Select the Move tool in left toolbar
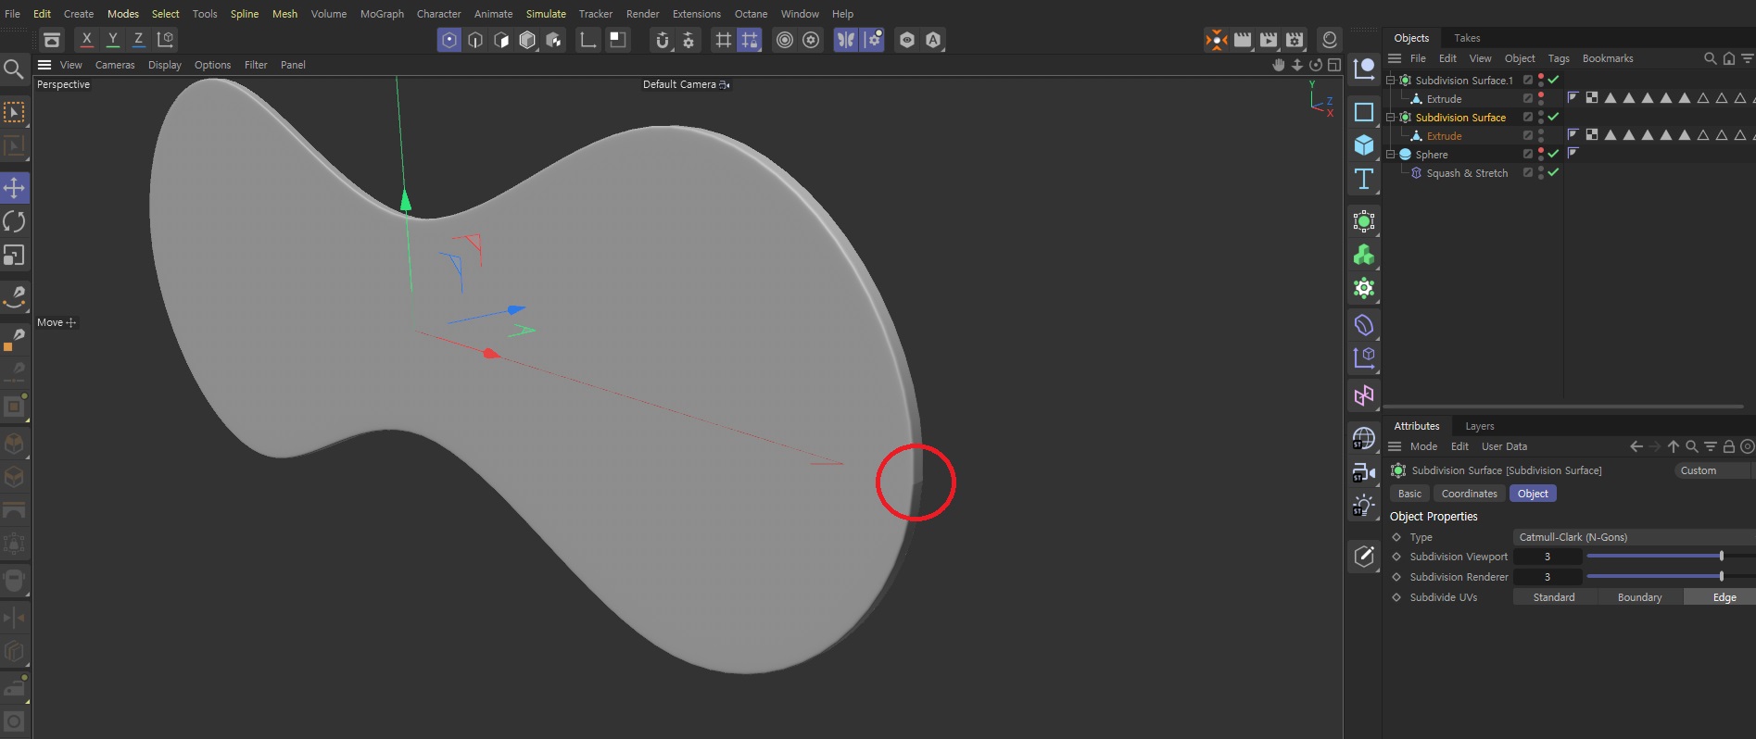This screenshot has height=739, width=1756. [14, 188]
